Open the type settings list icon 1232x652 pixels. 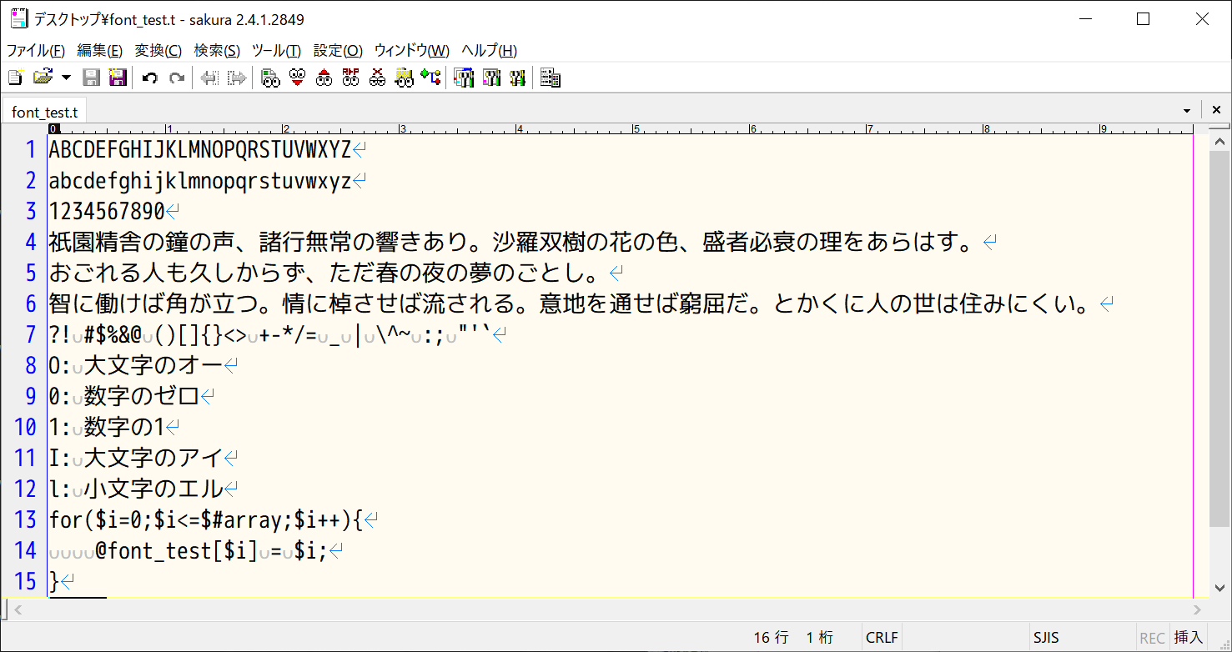(463, 78)
